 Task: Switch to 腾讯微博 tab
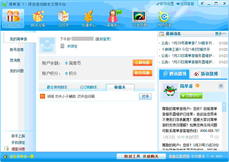[x=174, y=74]
